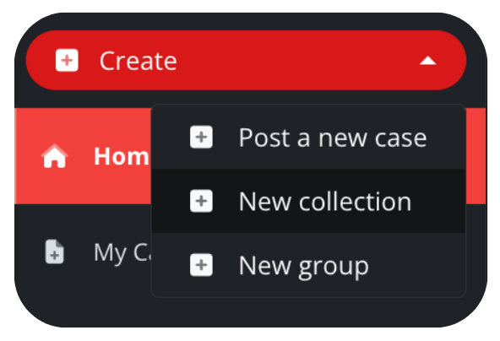
Task: Collapse the Create menu via up caret
Action: 427,61
